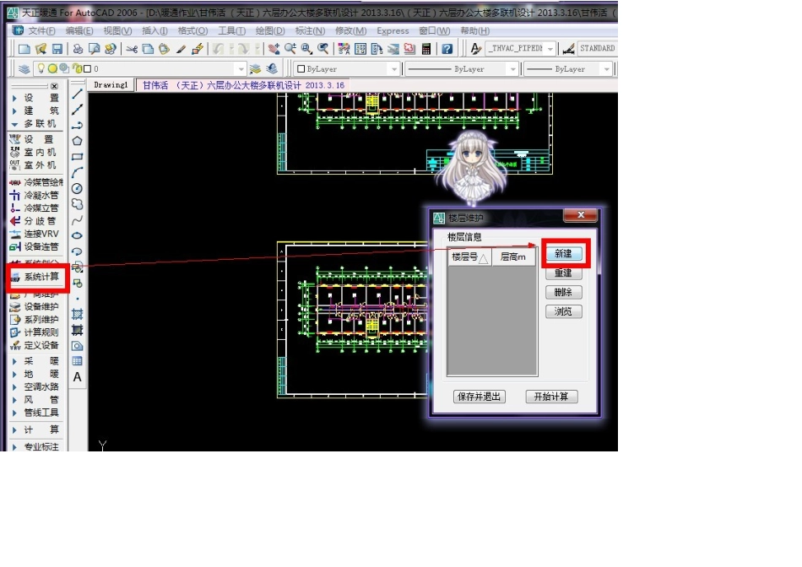
Task: Click the blue Help question mark icon
Action: point(447,49)
